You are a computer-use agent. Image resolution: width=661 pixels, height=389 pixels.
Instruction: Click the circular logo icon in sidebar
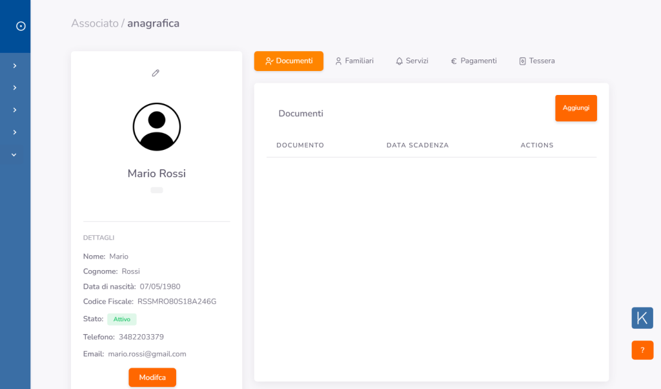[21, 26]
